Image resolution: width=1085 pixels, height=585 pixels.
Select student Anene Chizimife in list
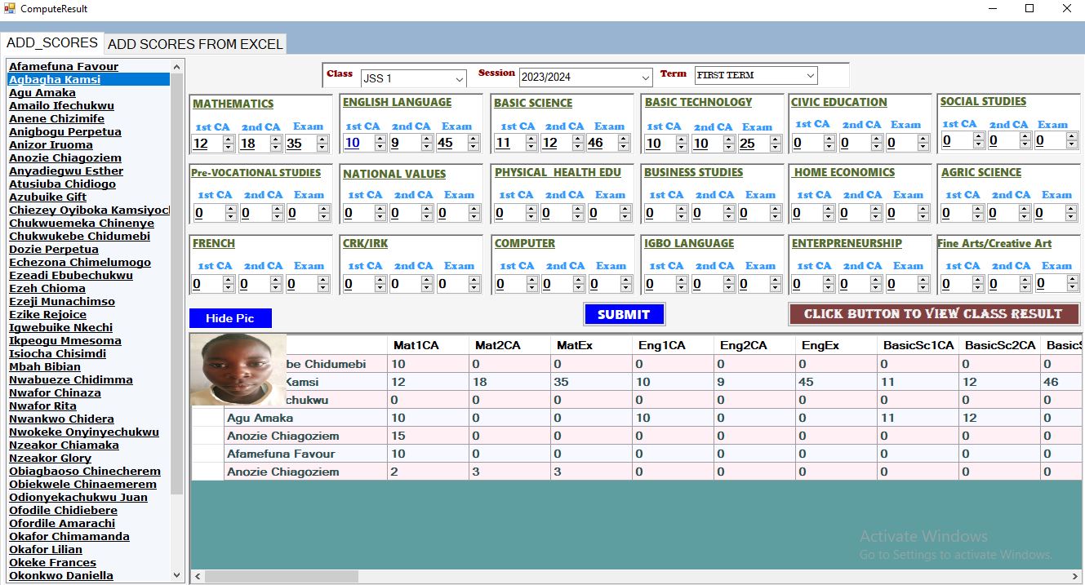click(x=56, y=118)
